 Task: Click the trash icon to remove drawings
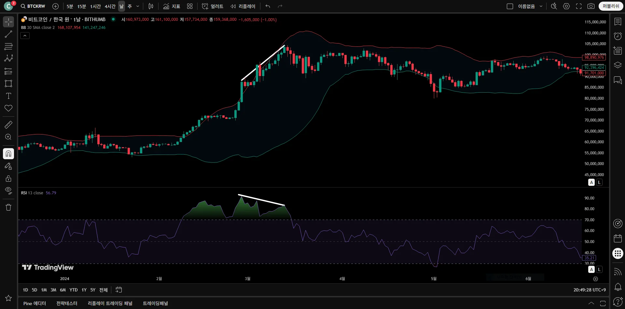click(8, 207)
